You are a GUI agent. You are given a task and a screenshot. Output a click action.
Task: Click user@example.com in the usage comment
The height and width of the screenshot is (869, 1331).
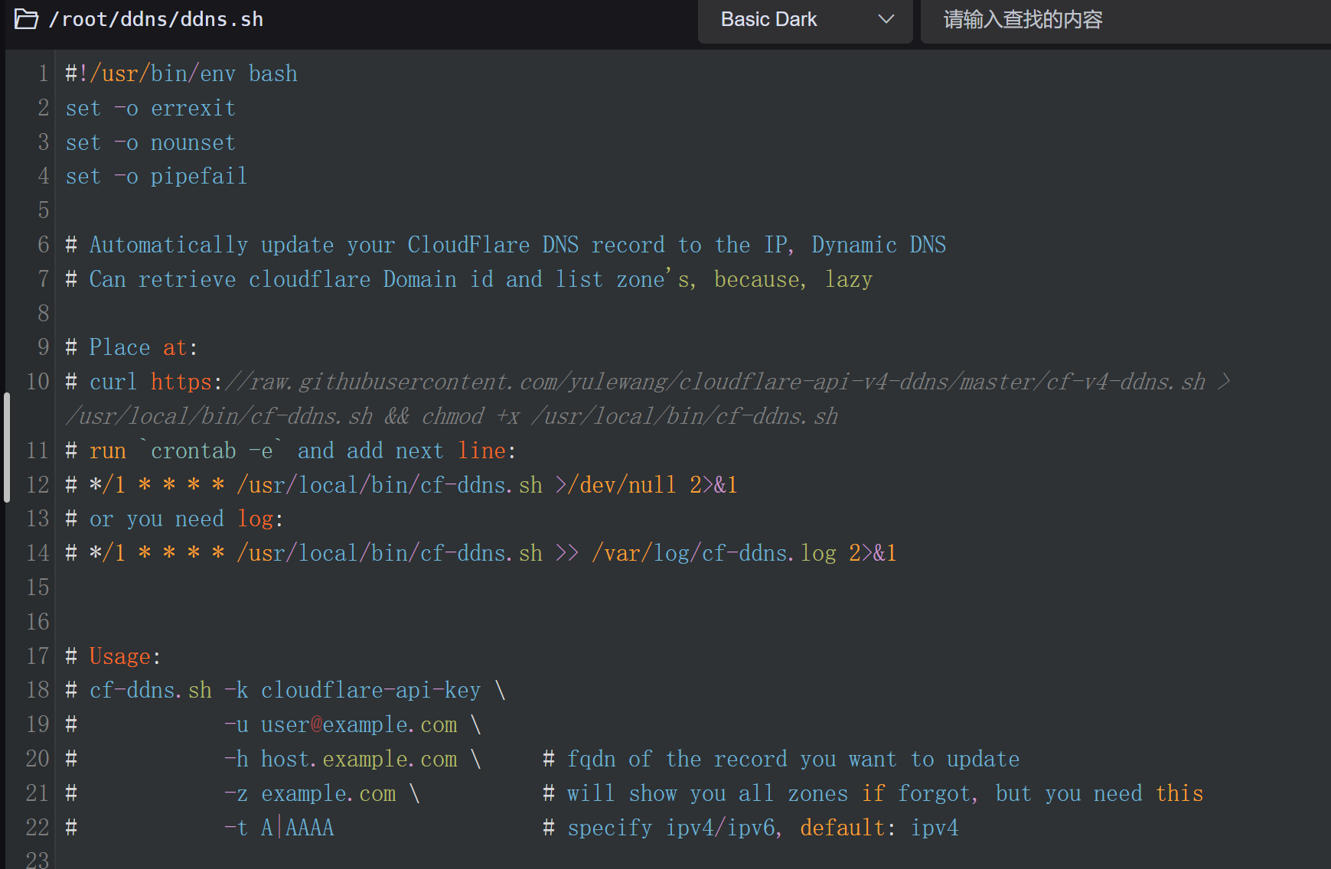(x=358, y=724)
